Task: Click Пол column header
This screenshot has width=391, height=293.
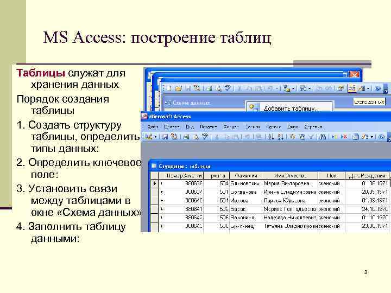Action: [x=331, y=176]
